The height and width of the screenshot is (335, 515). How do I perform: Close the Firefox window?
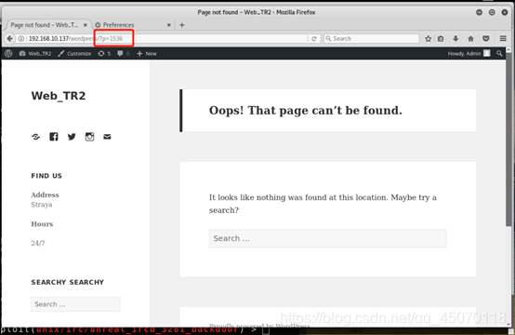pyautogui.click(x=505, y=12)
